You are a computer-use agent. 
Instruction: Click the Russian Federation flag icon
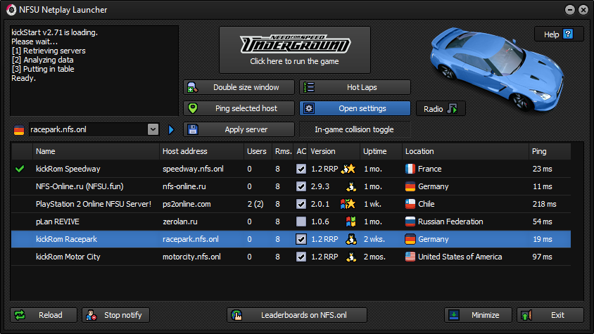click(410, 221)
